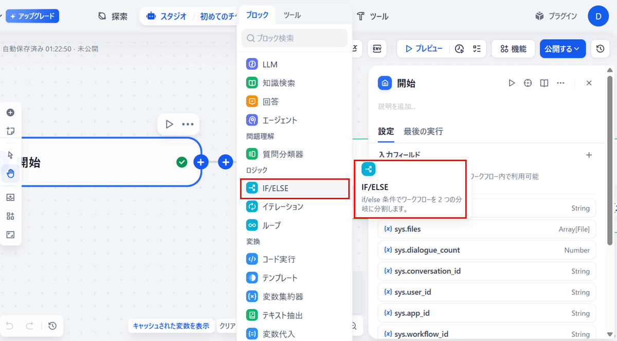Add a new 入力フィールド with plus
This screenshot has width=617, height=341.
pyautogui.click(x=589, y=155)
